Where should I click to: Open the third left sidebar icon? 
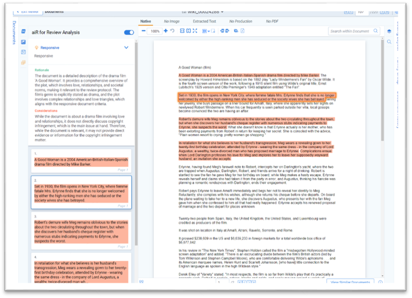click(x=23, y=52)
